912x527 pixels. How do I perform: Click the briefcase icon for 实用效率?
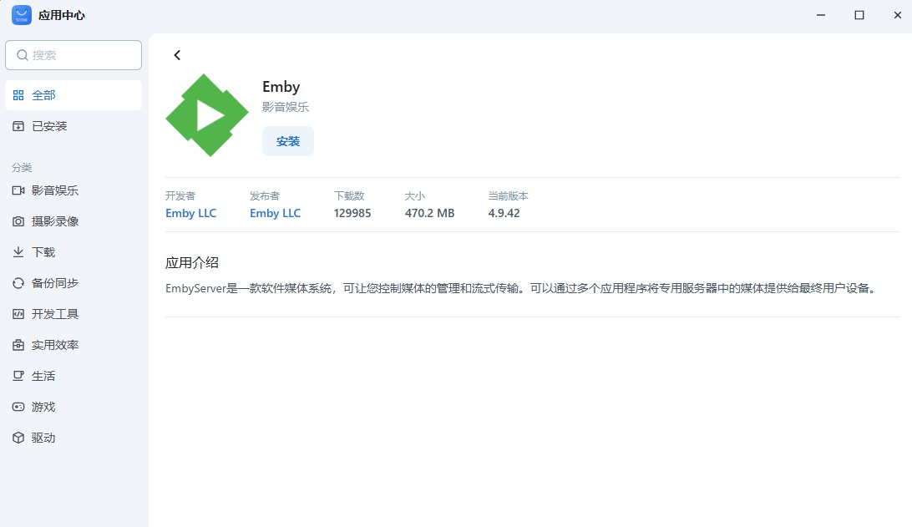click(x=18, y=345)
